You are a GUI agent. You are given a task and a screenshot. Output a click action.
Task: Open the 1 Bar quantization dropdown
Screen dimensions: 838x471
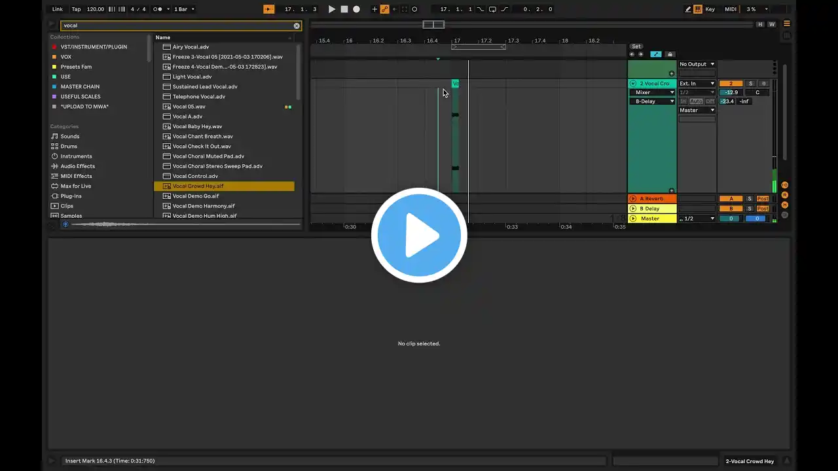coord(184,9)
